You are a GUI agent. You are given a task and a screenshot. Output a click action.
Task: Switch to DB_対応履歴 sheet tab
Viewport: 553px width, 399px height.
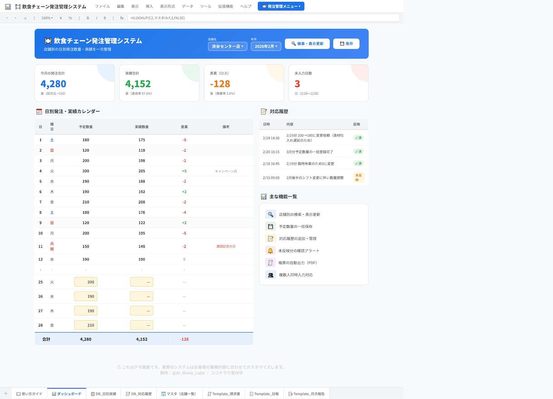click(139, 394)
